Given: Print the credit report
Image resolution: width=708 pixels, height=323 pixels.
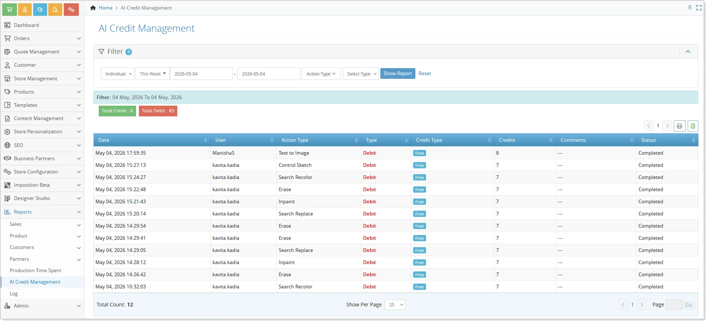Looking at the screenshot, I should (x=679, y=126).
